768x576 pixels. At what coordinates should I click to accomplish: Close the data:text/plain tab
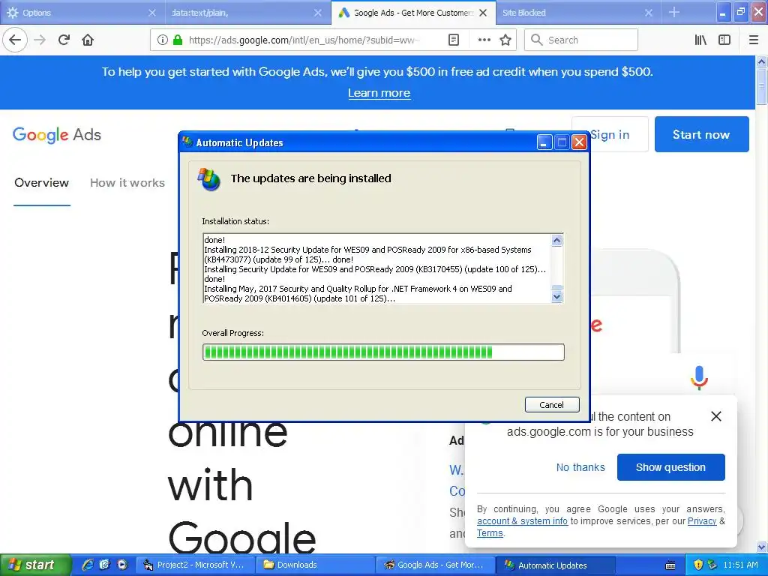[x=317, y=13]
